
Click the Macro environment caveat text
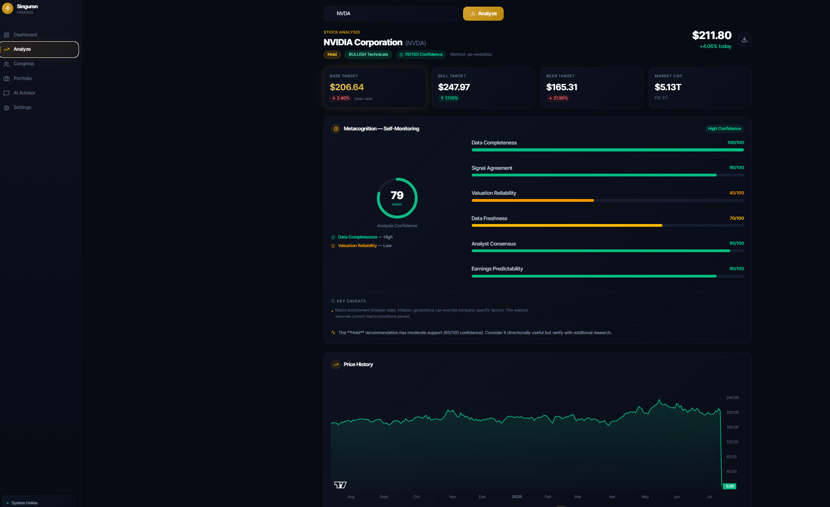tap(431, 313)
